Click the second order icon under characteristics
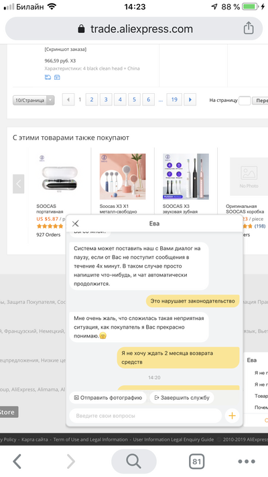Viewport: 268px width, 477px height. coord(57,77)
